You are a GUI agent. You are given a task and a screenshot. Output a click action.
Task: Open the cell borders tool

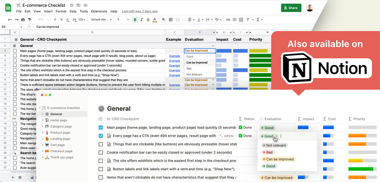pyautogui.click(x=171, y=20)
